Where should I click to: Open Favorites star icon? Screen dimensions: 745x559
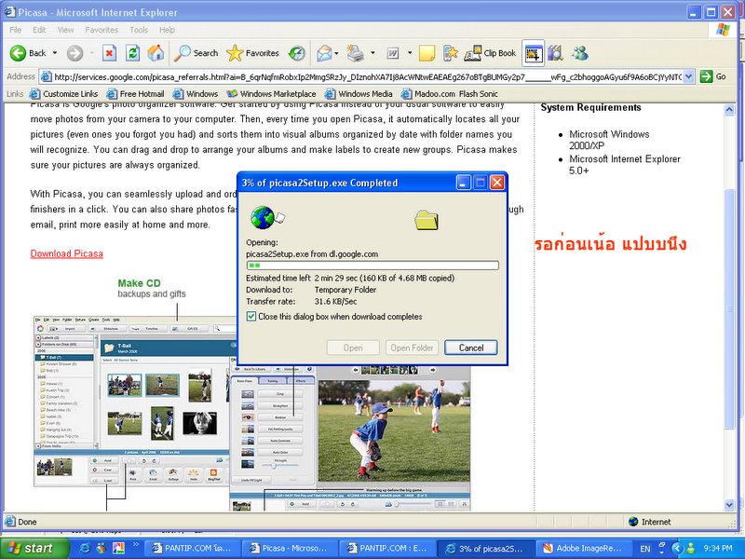click(x=235, y=53)
